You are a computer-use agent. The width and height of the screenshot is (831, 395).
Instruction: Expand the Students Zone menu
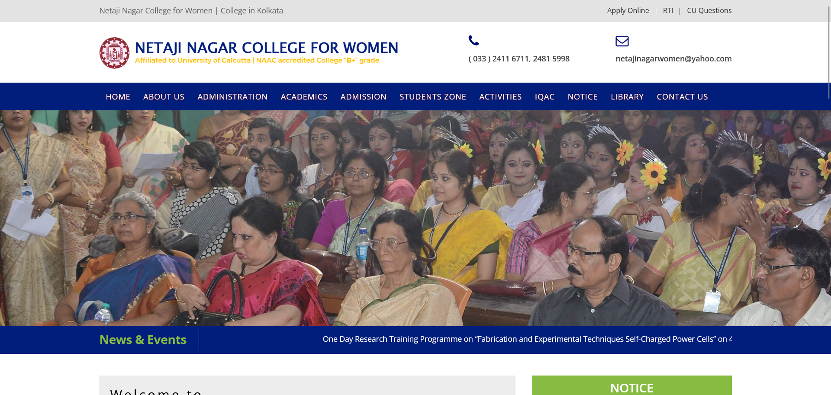pos(432,96)
